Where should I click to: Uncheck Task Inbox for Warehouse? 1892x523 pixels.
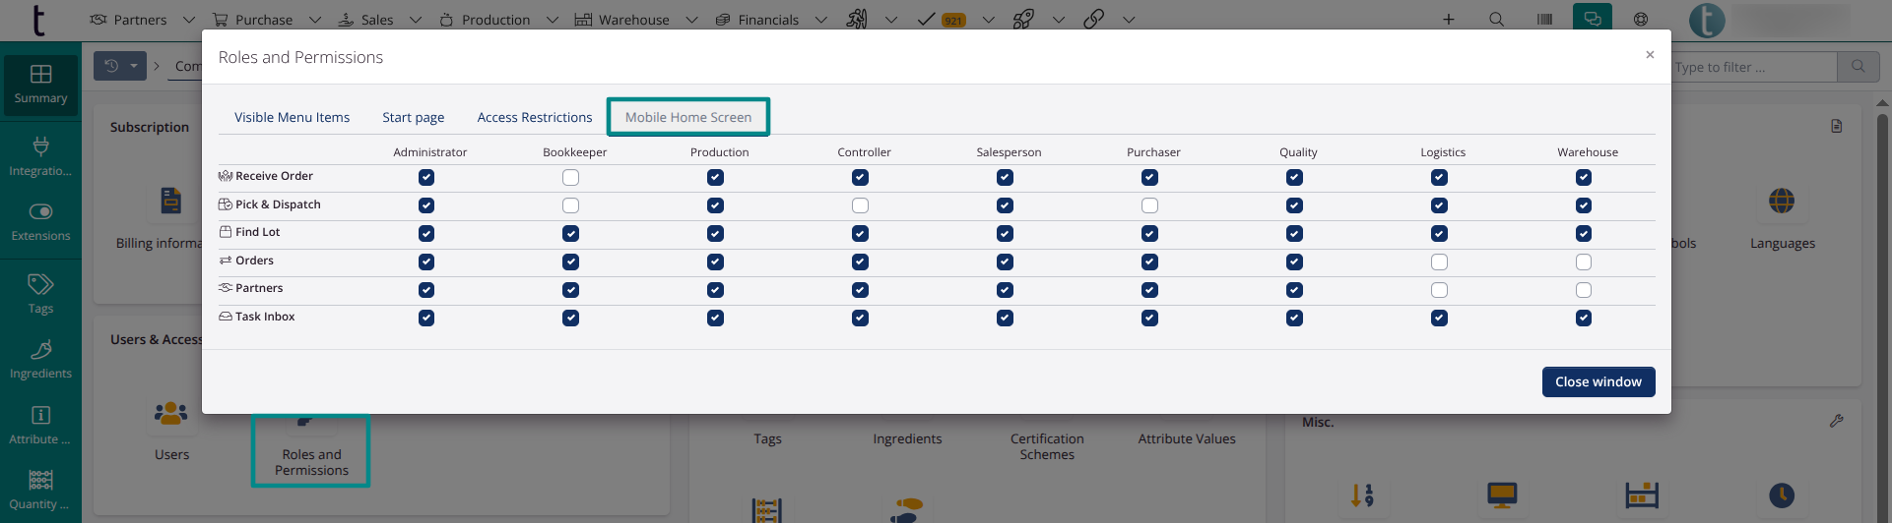tap(1583, 318)
